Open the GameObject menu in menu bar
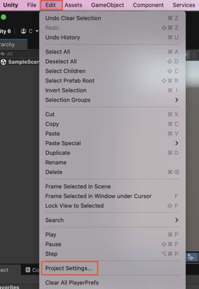The height and width of the screenshot is (289, 199). [107, 5]
